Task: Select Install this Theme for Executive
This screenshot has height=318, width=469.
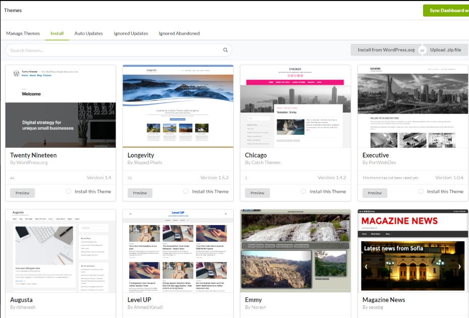Action: pos(421,191)
